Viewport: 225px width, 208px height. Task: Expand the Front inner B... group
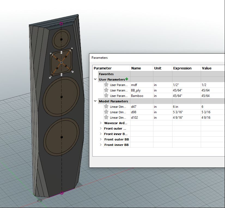[101, 134]
